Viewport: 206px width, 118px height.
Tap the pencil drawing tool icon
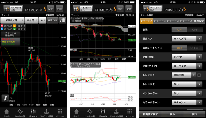tap(5, 98)
